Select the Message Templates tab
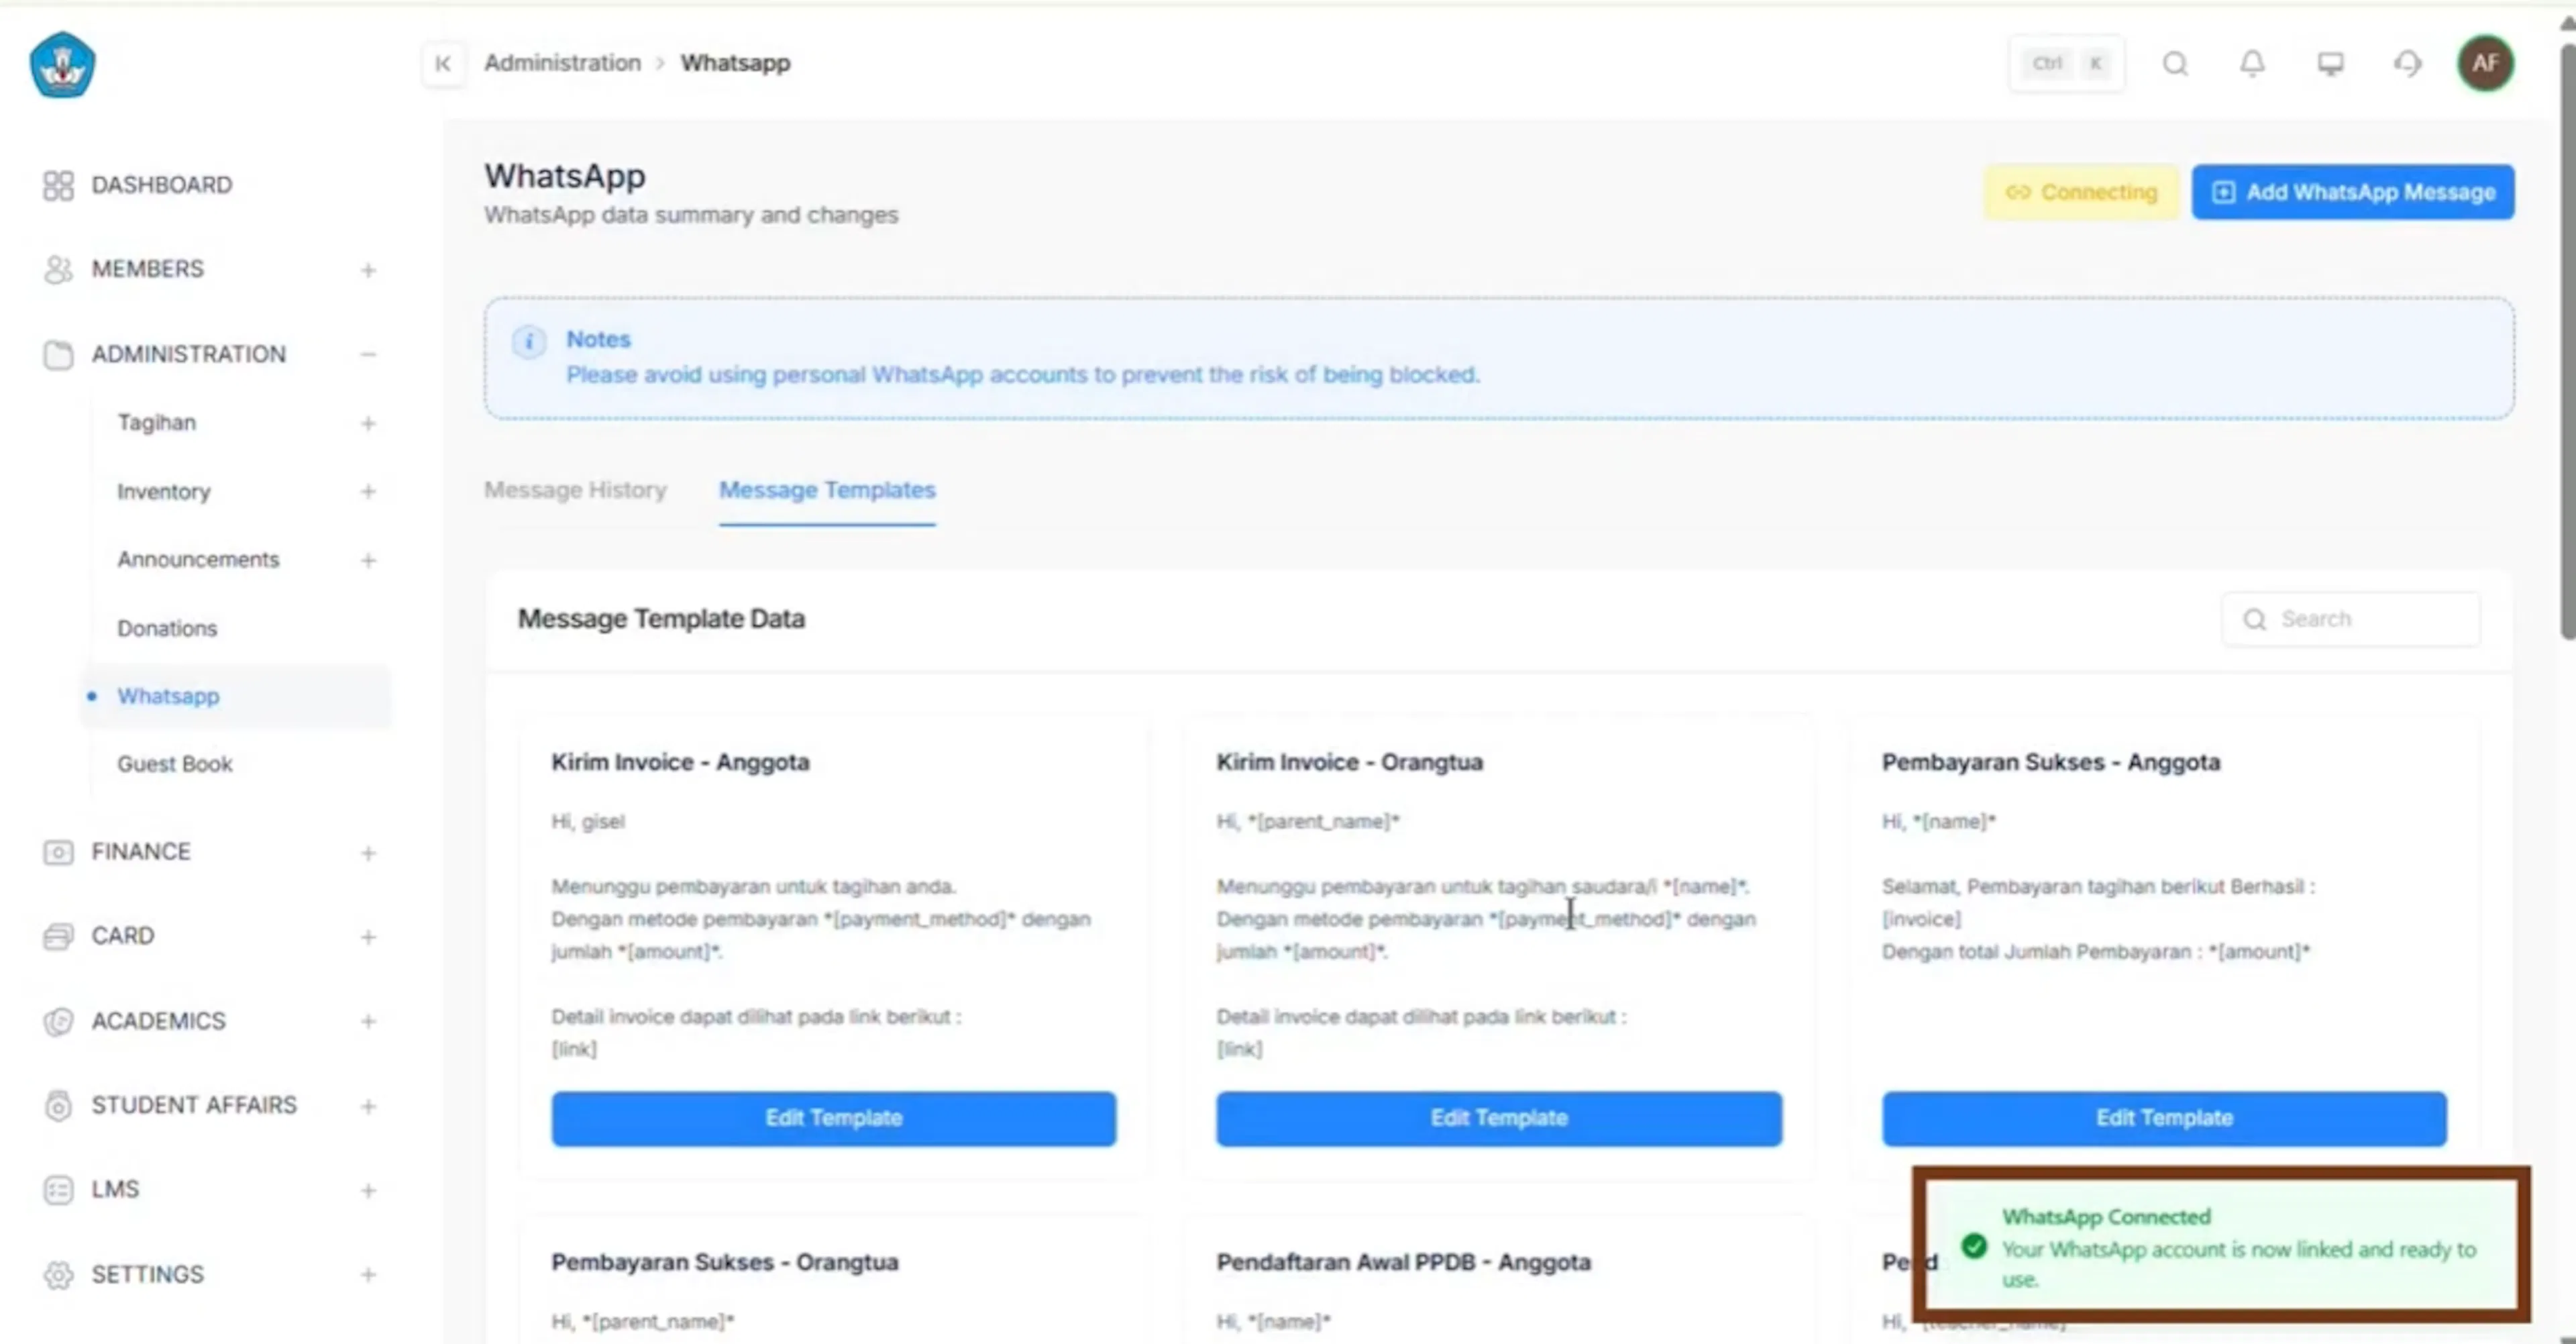The height and width of the screenshot is (1344, 2576). click(827, 490)
